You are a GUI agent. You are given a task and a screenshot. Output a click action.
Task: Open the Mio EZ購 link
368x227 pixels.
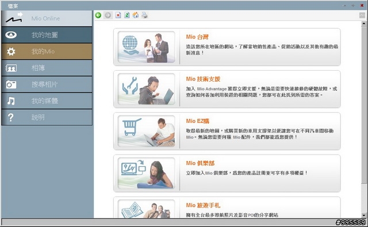click(x=198, y=121)
